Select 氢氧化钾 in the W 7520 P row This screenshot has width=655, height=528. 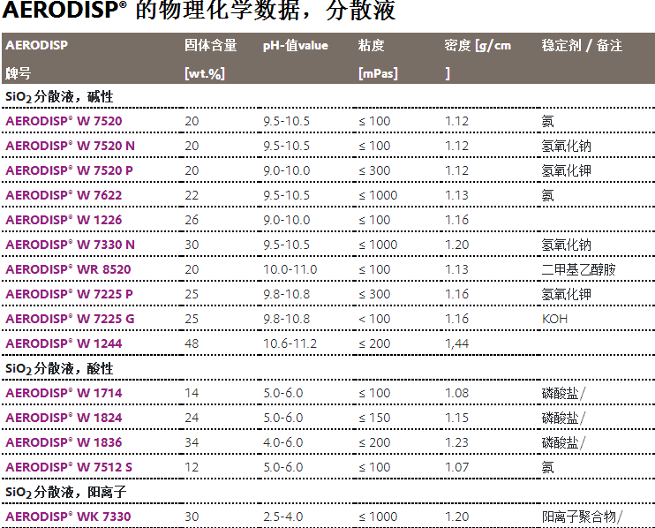click(x=566, y=170)
